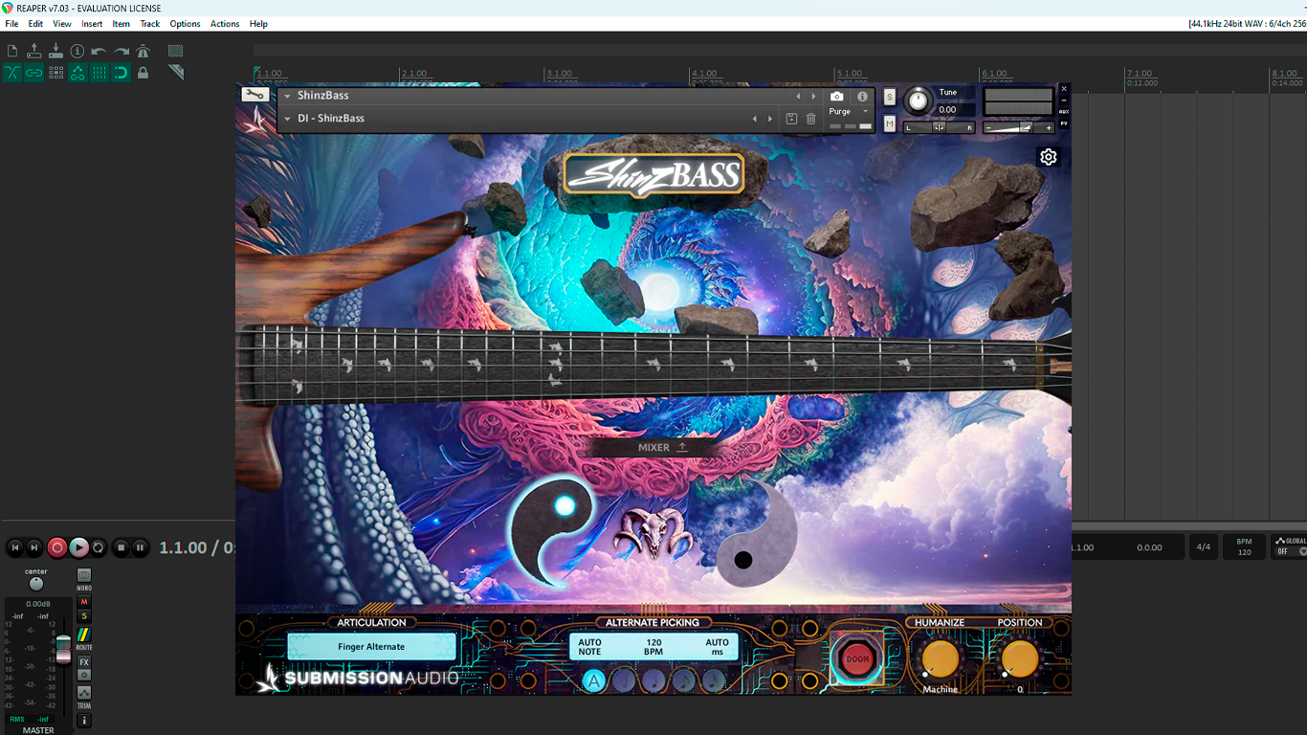This screenshot has height=735, width=1307.
Task: Mute the master track
Action: (x=84, y=602)
